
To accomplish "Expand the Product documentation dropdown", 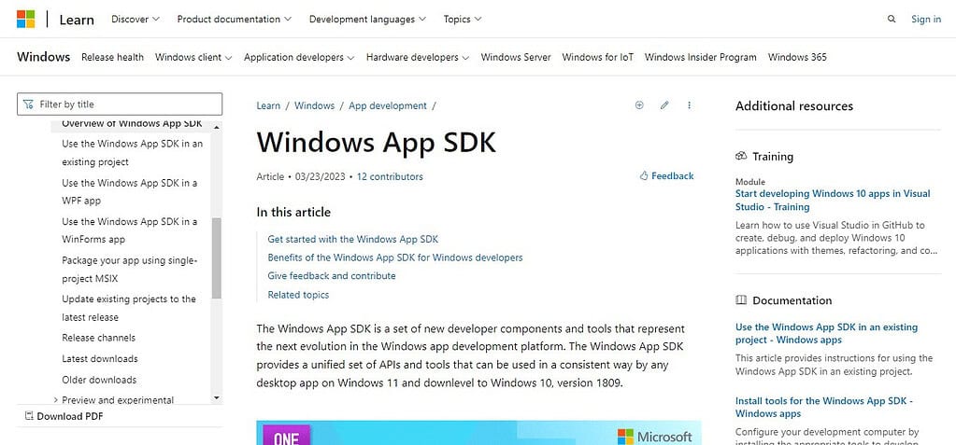I will click(x=235, y=19).
